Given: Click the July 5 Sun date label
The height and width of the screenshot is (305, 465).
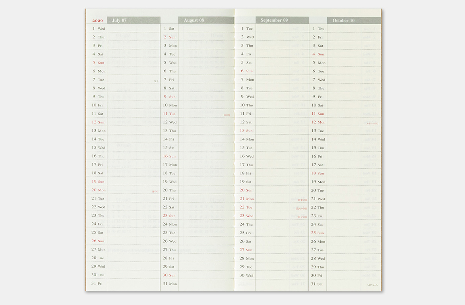Looking at the screenshot, I should pos(99,62).
